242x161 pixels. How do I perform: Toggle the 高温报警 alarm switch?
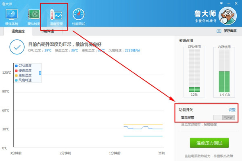[223, 118]
